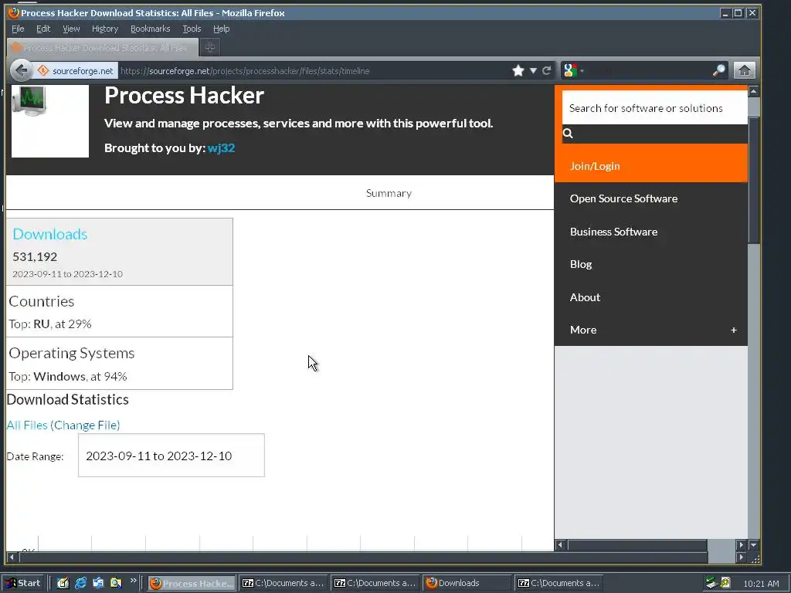Open the Help menu

coord(221,29)
